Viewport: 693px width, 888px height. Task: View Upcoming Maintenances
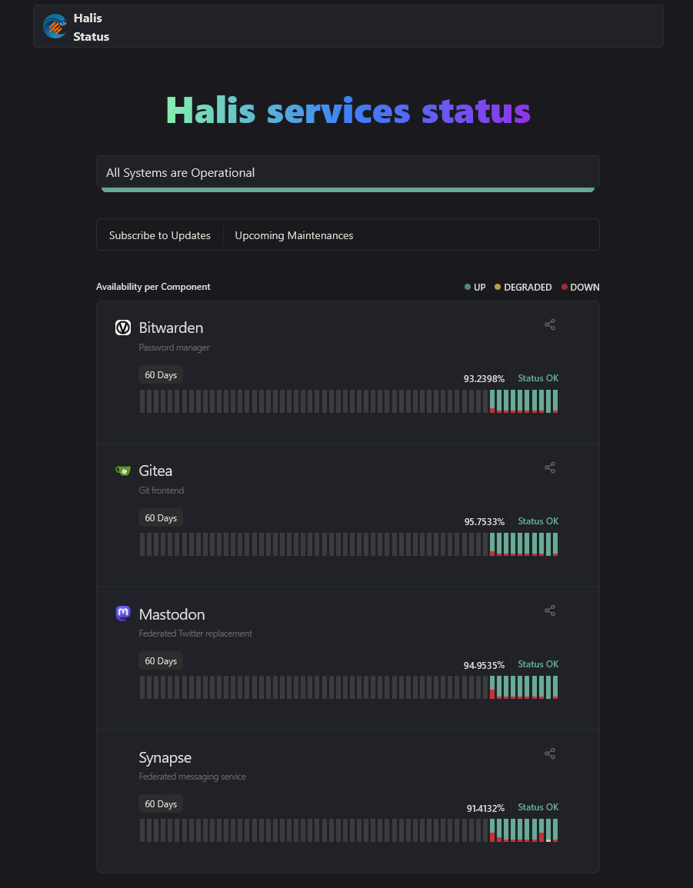click(294, 235)
